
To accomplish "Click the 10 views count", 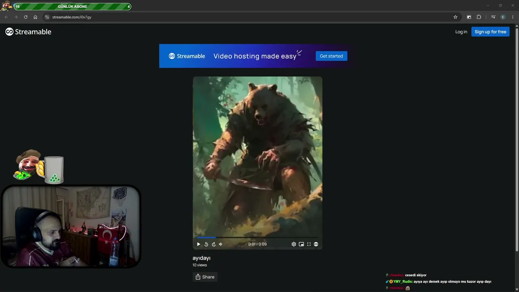I will click(x=200, y=265).
